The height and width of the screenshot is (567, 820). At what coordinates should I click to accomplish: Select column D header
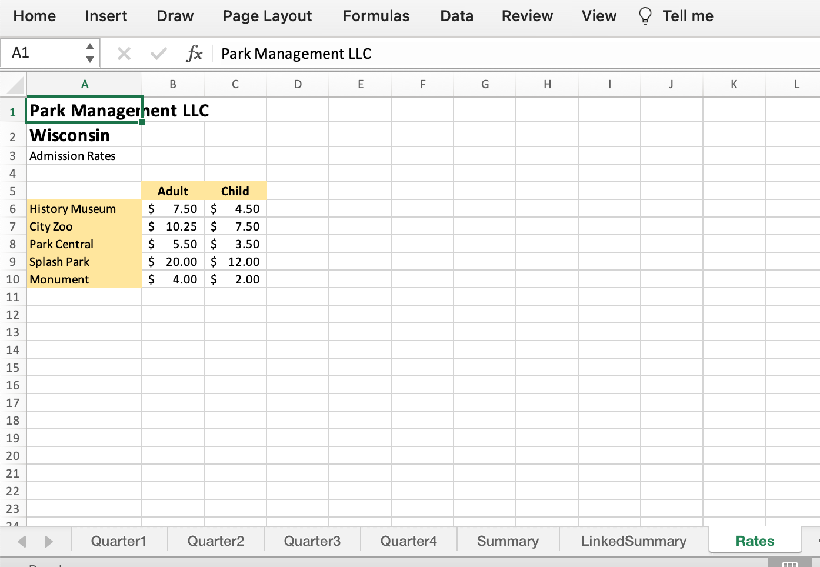point(298,84)
